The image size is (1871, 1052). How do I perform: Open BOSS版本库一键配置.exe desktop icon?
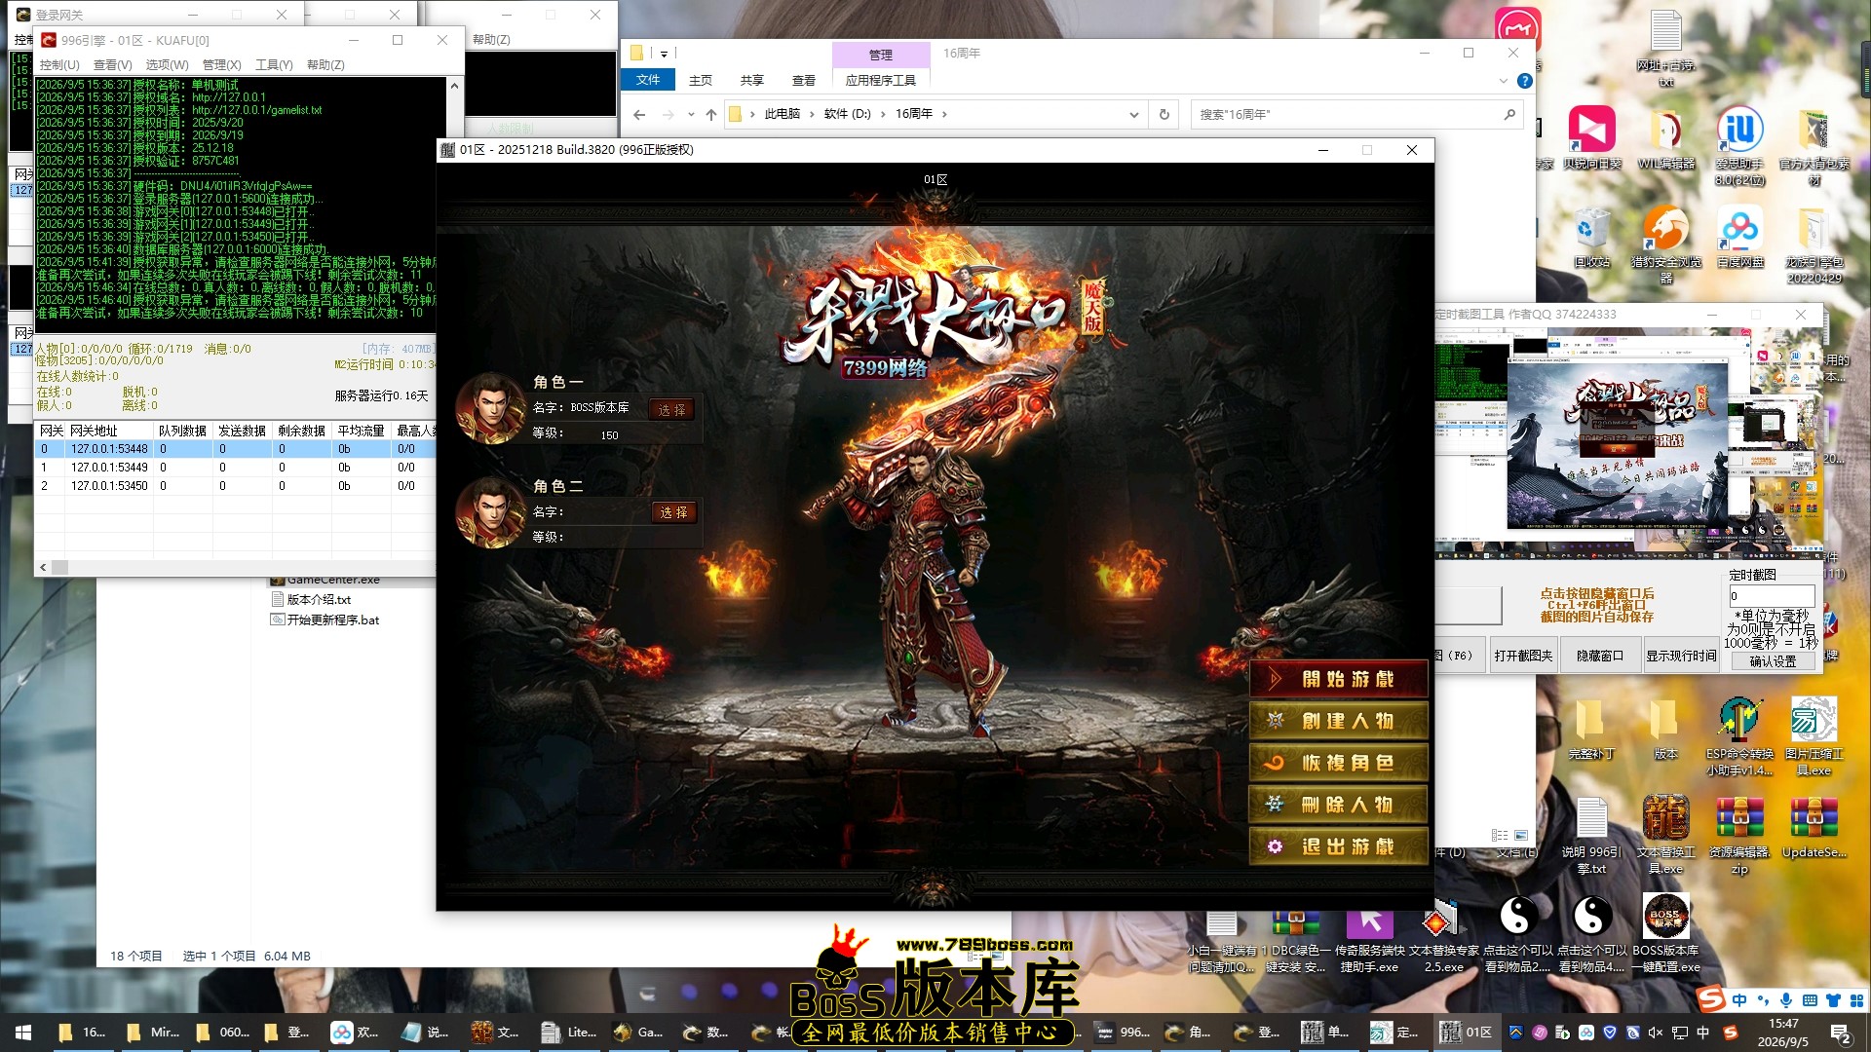[1665, 932]
